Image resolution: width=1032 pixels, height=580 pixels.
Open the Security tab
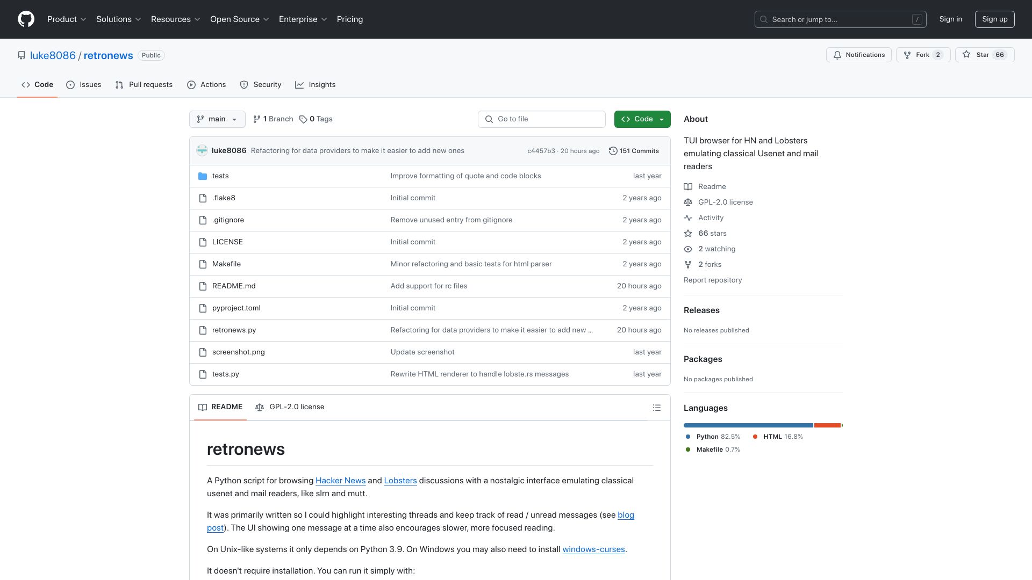click(261, 85)
